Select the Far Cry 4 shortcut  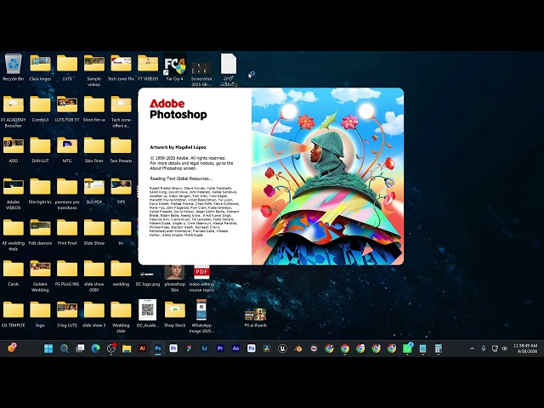click(174, 68)
